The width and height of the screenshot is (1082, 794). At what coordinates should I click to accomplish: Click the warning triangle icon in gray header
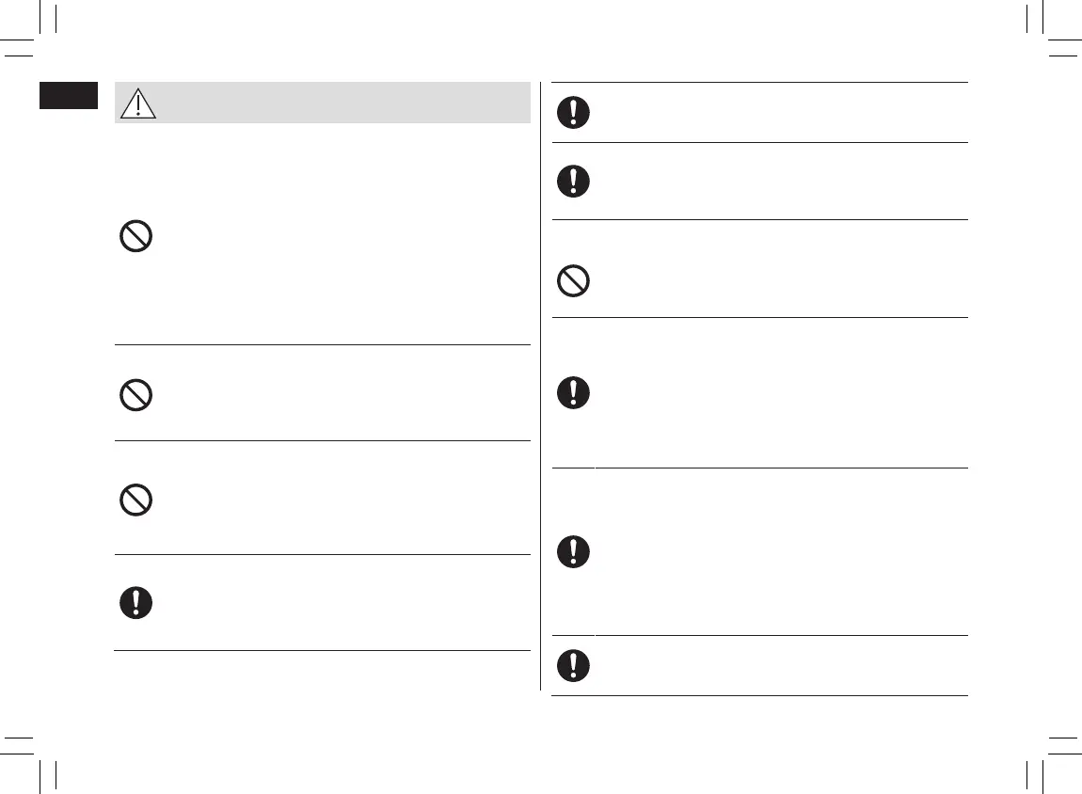coord(137,103)
